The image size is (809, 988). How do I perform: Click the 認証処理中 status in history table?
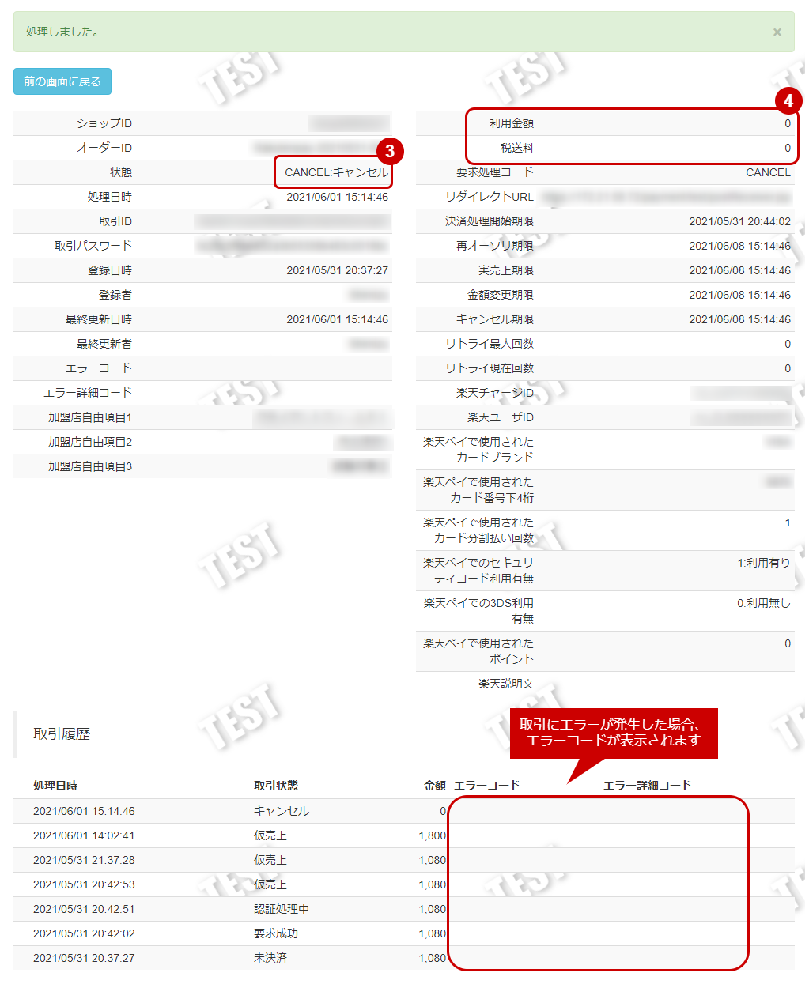[282, 909]
